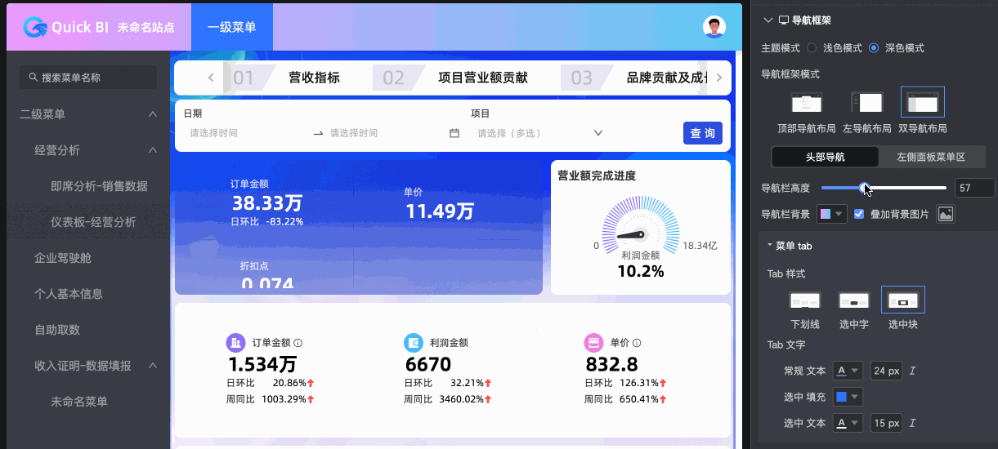Click the search magnifier icon in sidebar
Viewport: 998px width, 449px height.
coord(33,78)
